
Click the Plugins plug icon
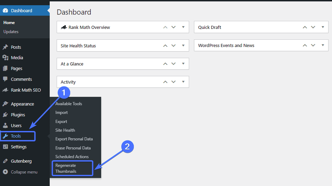click(5, 115)
